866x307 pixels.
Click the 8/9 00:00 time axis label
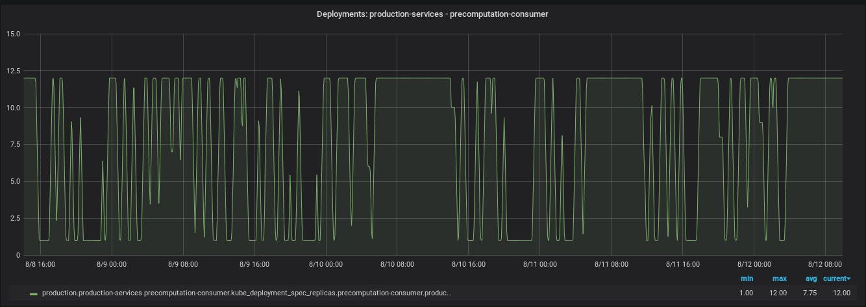point(111,264)
